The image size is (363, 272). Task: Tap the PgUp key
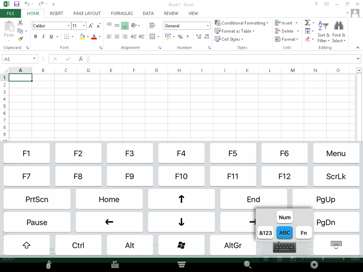(x=326, y=199)
